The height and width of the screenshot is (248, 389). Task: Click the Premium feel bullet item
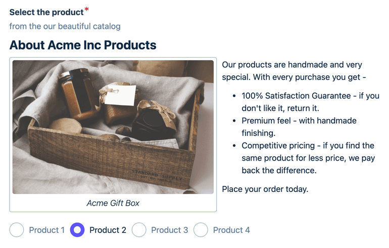pyautogui.click(x=299, y=127)
